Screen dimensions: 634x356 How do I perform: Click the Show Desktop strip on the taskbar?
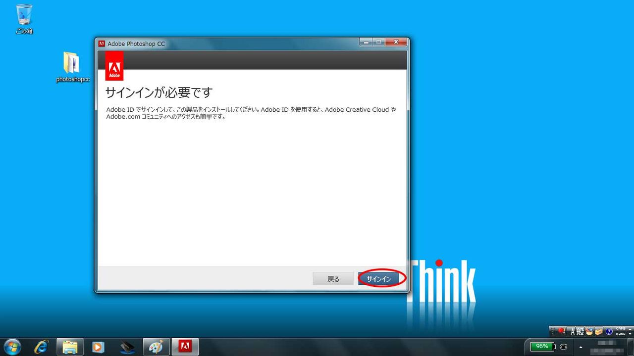coord(631,347)
